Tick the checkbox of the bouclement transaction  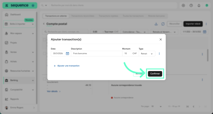point(44,79)
